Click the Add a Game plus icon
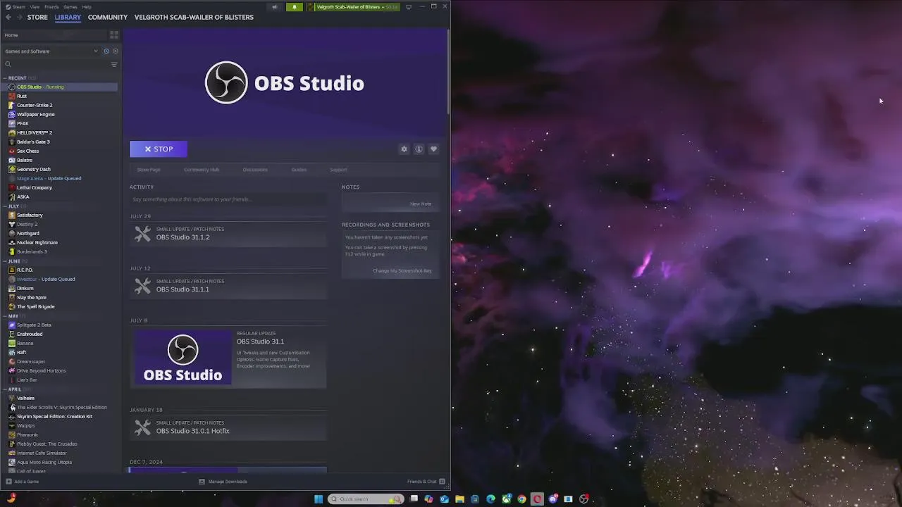902x507 pixels. pyautogui.click(x=8, y=482)
